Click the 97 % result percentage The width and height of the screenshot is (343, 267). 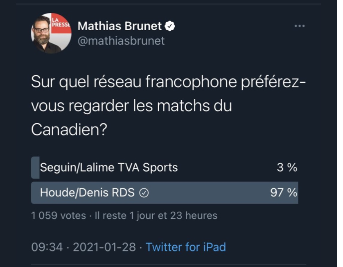point(284,192)
